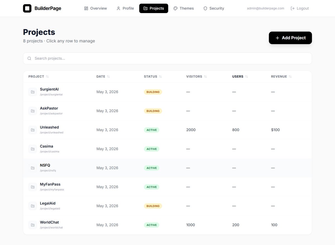The width and height of the screenshot is (335, 245).
Task: Sort by Status column arrow icon
Action: pos(160,76)
